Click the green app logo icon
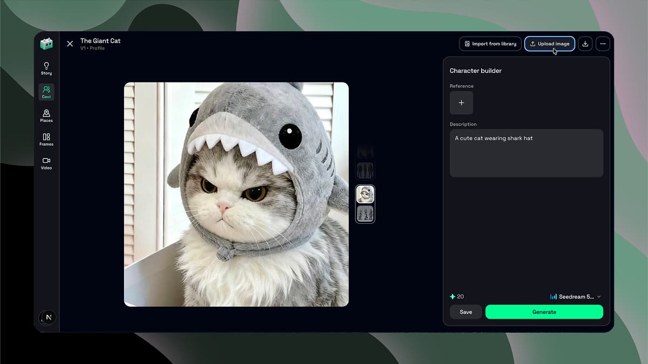648x364 pixels. click(46, 44)
